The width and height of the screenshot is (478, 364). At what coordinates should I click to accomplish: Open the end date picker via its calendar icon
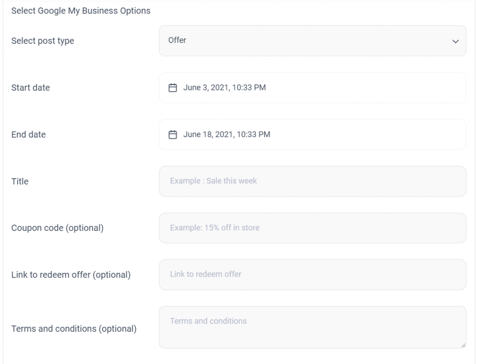pyautogui.click(x=173, y=134)
